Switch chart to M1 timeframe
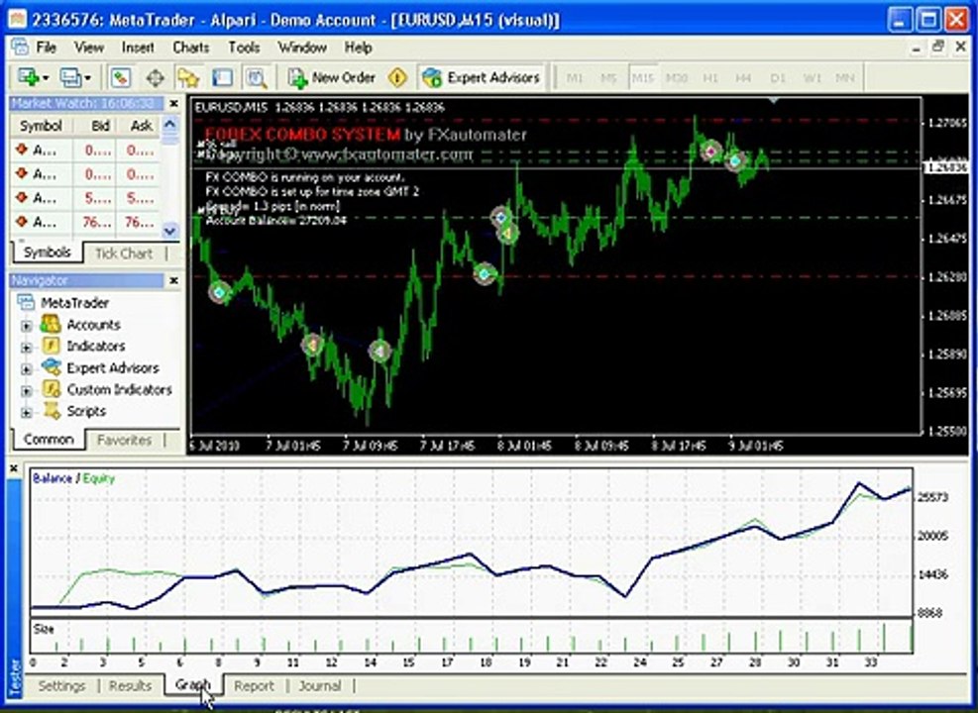The height and width of the screenshot is (713, 978). pyautogui.click(x=575, y=78)
